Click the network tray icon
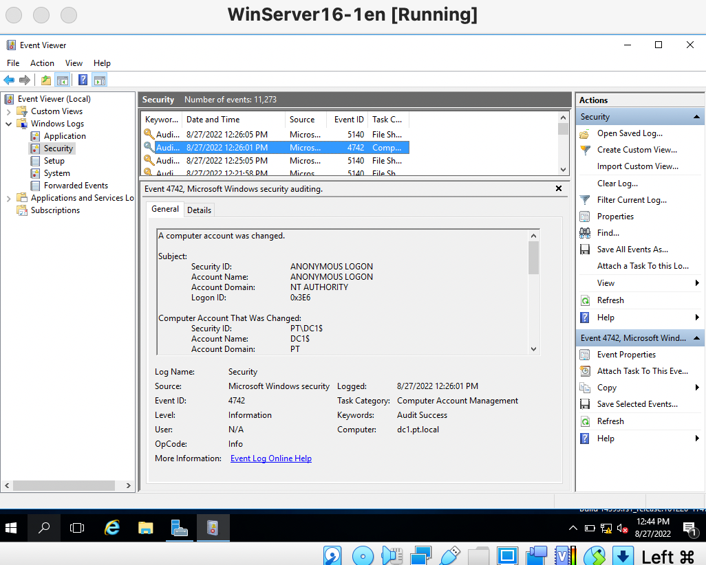 (606, 528)
